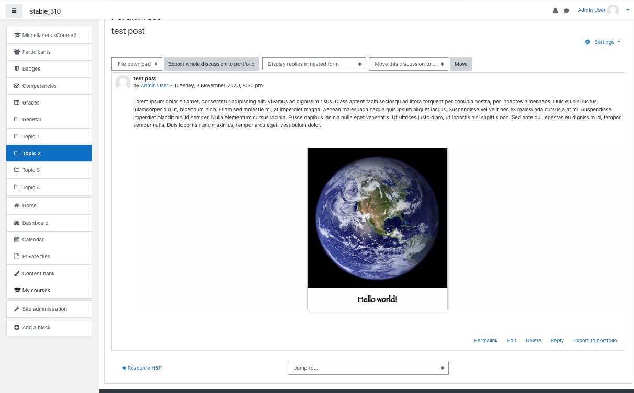Viewport: 634px width, 393px height.
Task: Click the Competencies check-square icon
Action: pyautogui.click(x=17, y=86)
